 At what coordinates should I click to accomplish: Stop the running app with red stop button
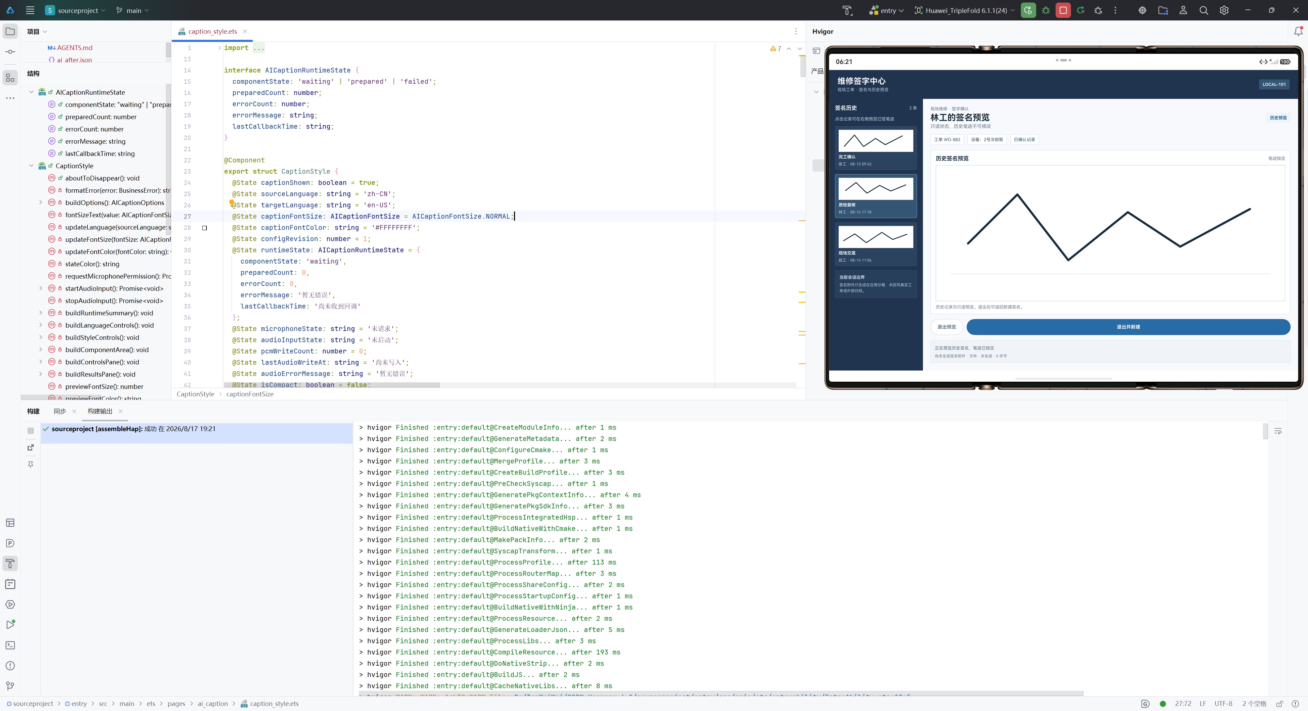[x=1063, y=10]
